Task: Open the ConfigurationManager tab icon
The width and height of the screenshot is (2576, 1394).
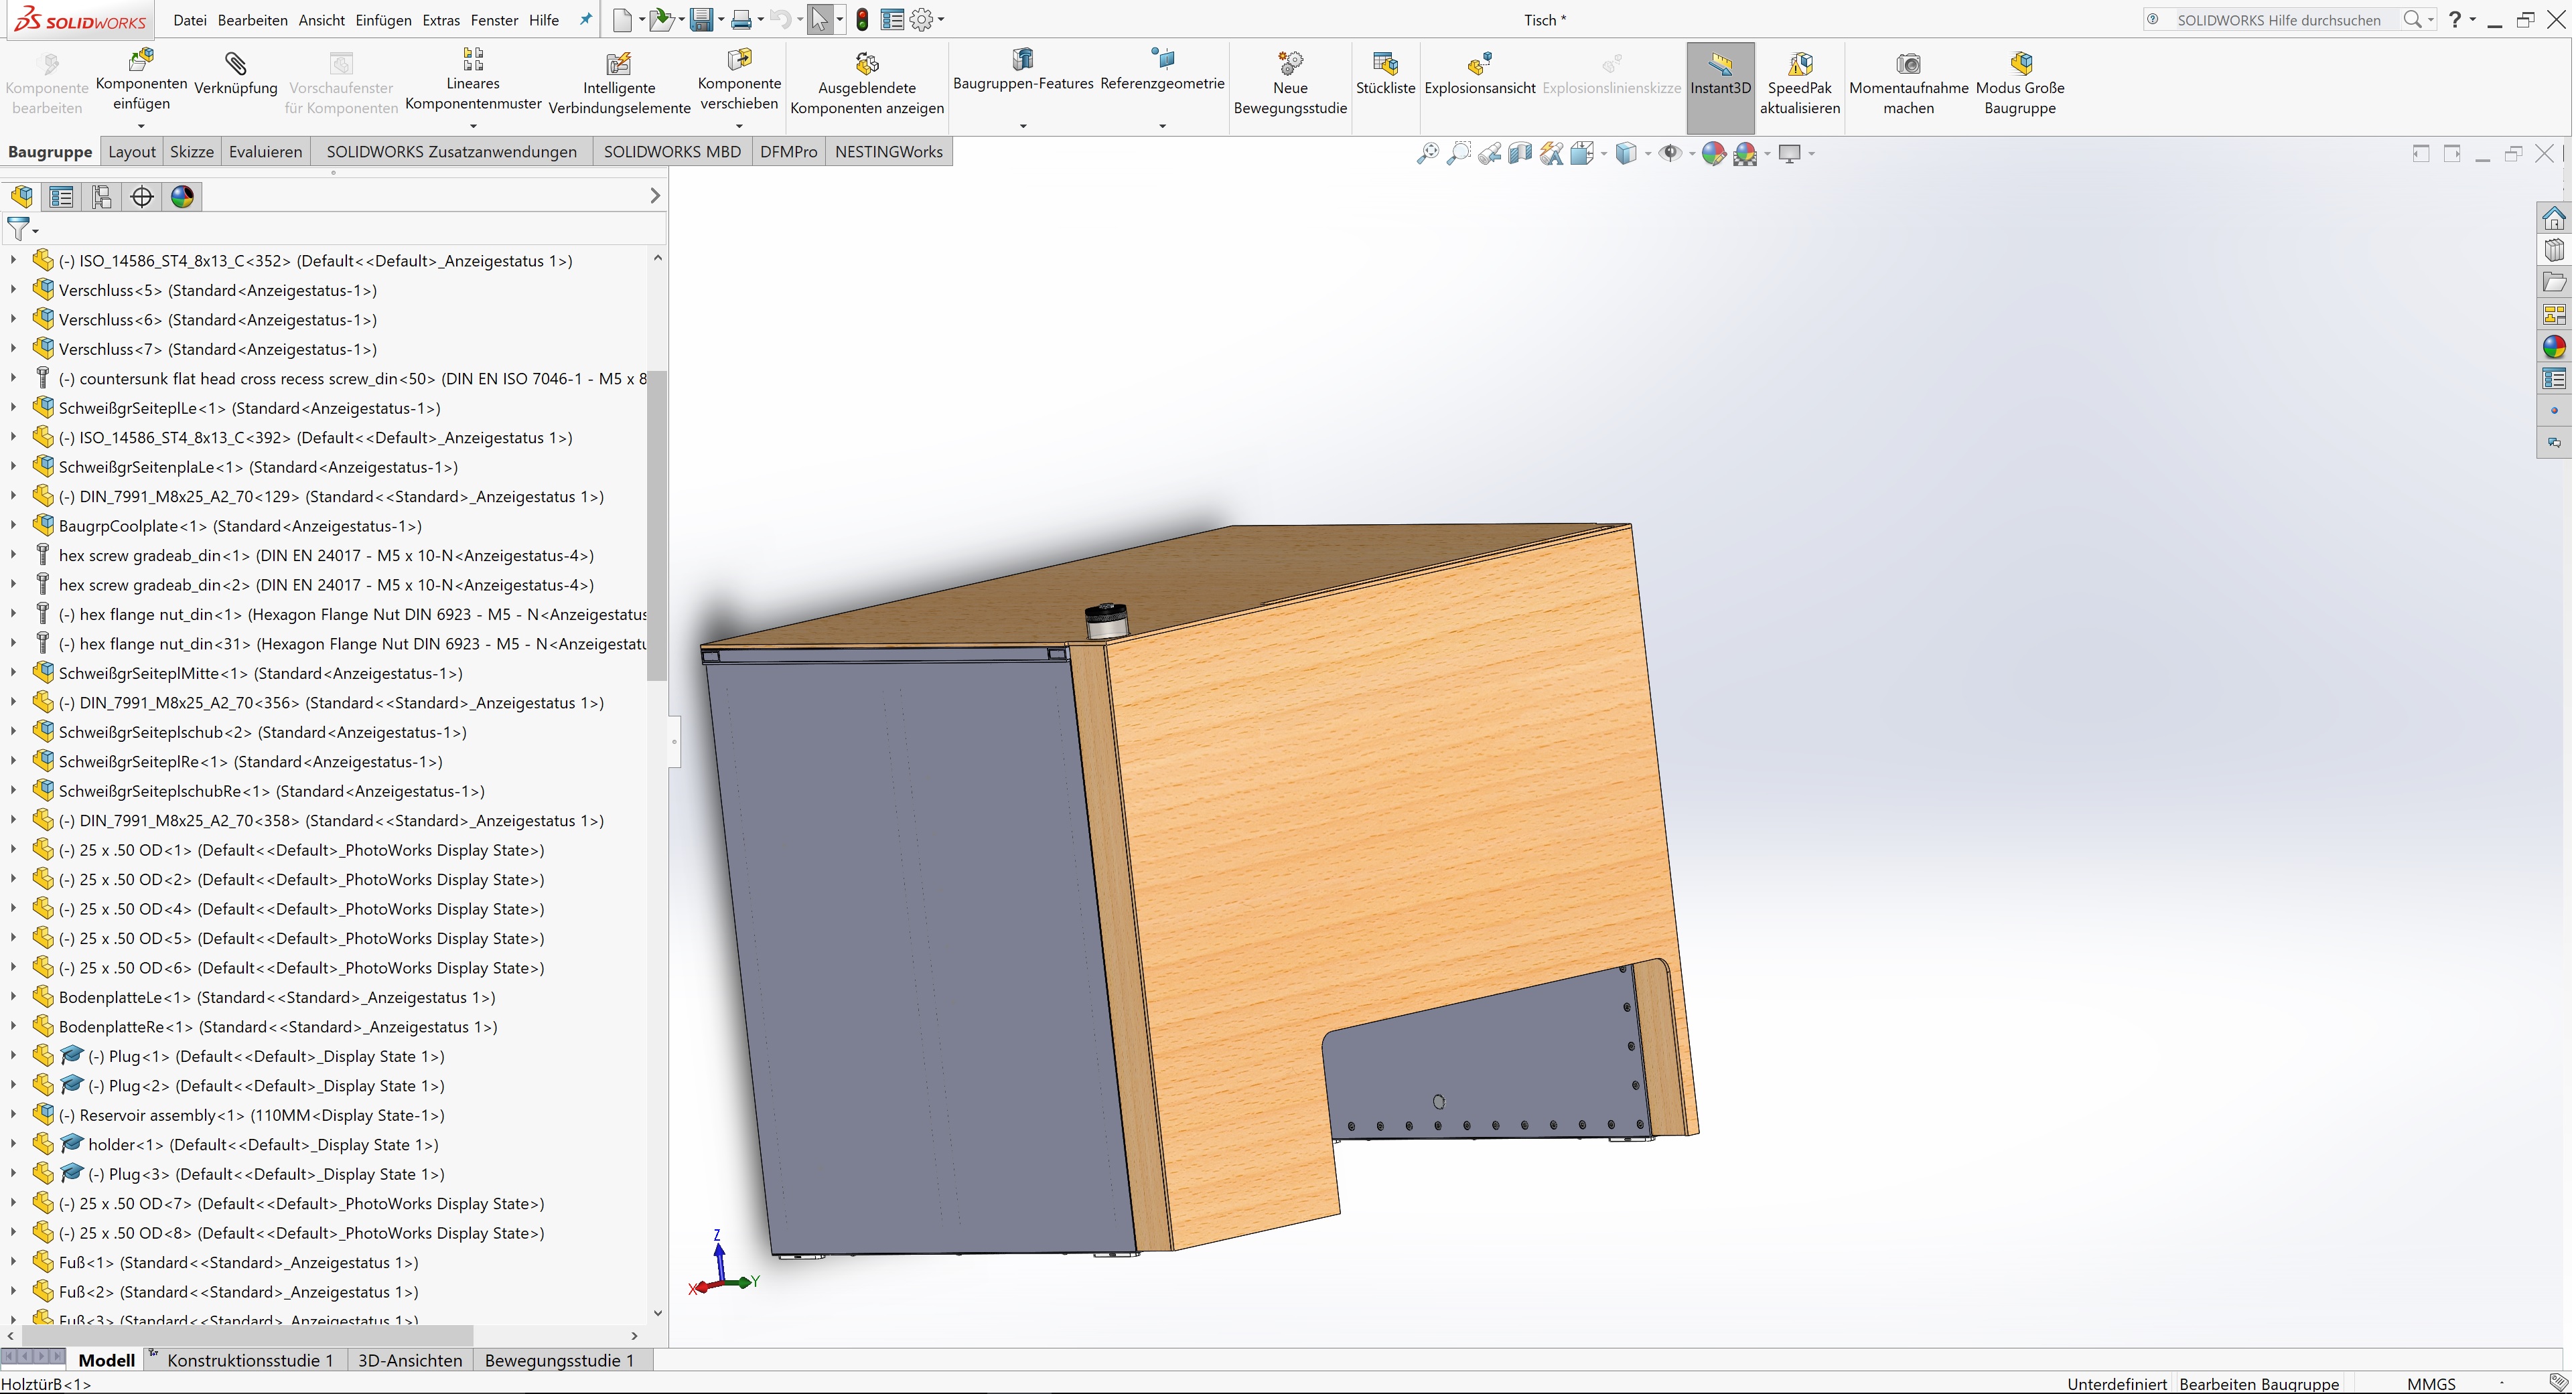Action: pos(101,197)
